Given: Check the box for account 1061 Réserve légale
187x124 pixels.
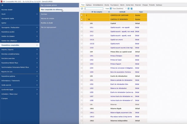Looking at the screenshot, I should (x=82, y=108).
